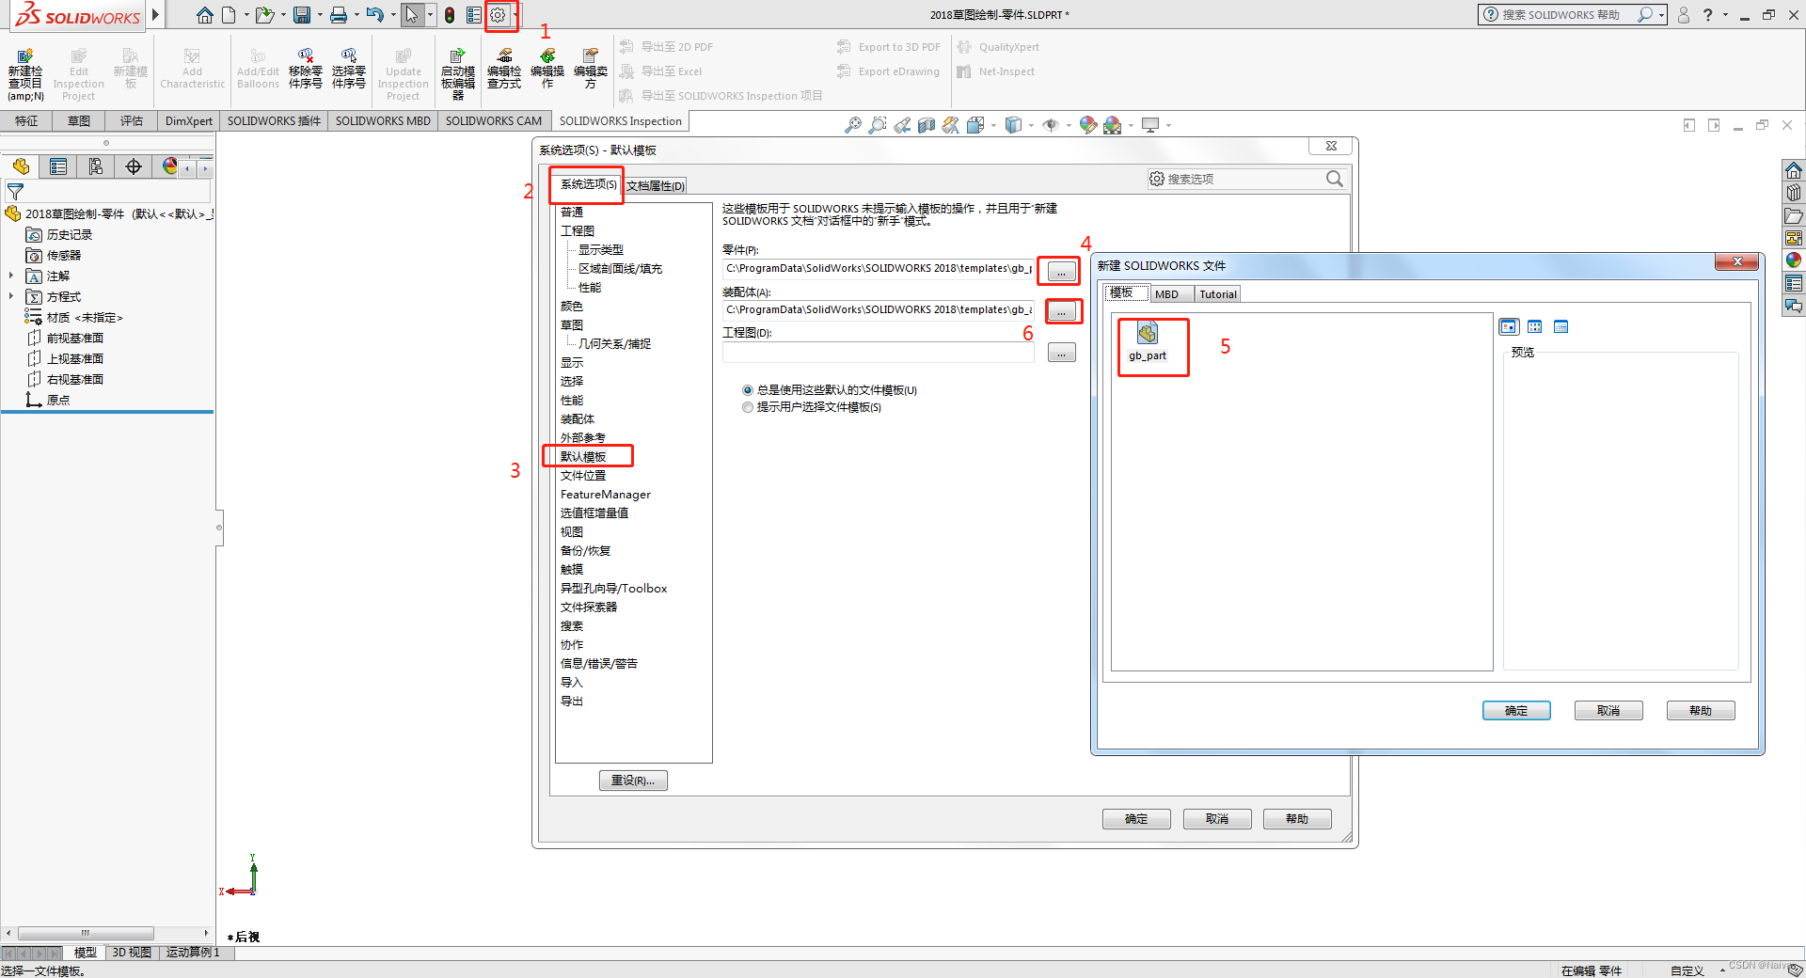This screenshot has width=1806, height=978.
Task: Click the Home icon in top toolbar
Action: 204,15
